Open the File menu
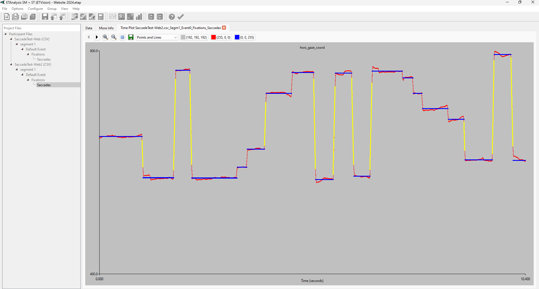 tap(5, 9)
